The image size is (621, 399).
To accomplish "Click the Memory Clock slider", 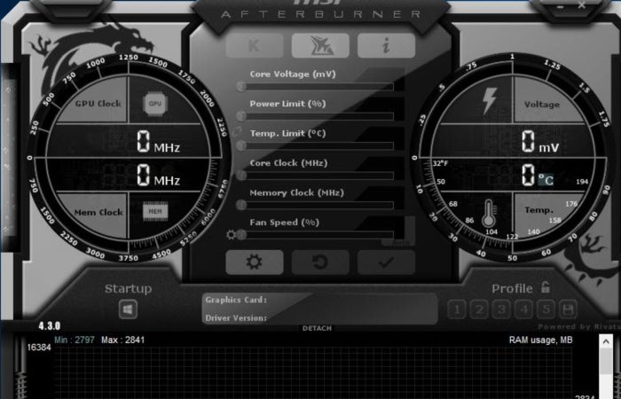I will coord(317,205).
